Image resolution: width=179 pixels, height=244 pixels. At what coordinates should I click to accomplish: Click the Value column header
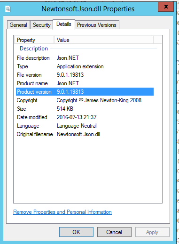tap(104, 40)
